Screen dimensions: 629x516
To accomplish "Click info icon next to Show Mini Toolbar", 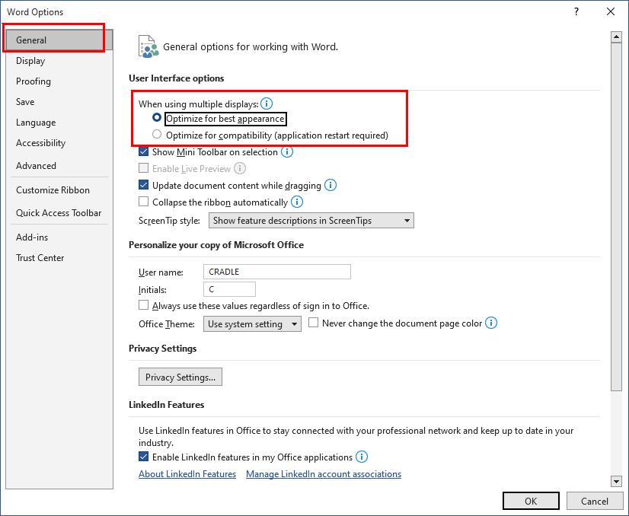I will pyautogui.click(x=287, y=152).
